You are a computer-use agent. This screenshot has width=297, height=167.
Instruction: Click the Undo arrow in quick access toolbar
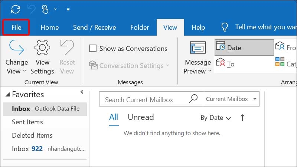tap(31, 9)
